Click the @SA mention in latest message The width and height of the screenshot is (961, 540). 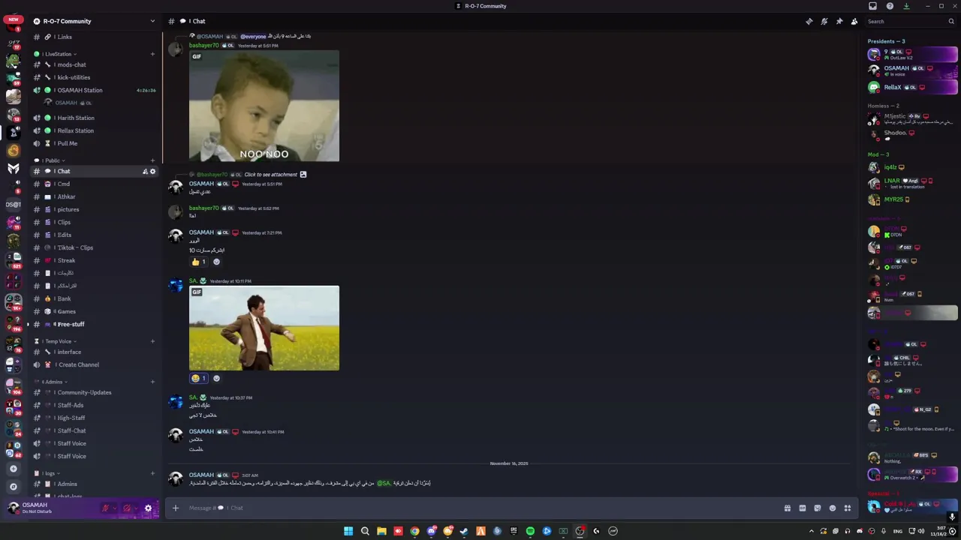384,483
